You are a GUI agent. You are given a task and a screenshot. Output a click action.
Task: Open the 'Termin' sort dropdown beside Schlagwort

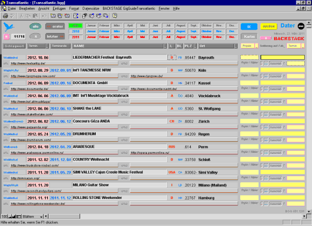[x=38, y=46]
